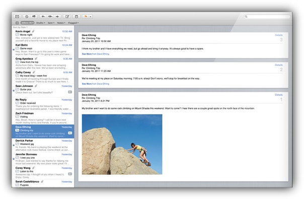Select Dave Elfving's Climbing trip conversation
Image resolution: width=304 pixels, height=199 pixels.
[43, 132]
